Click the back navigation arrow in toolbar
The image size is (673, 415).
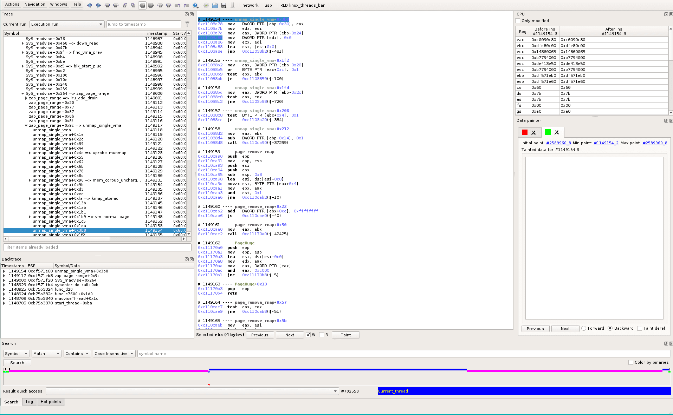pos(90,5)
